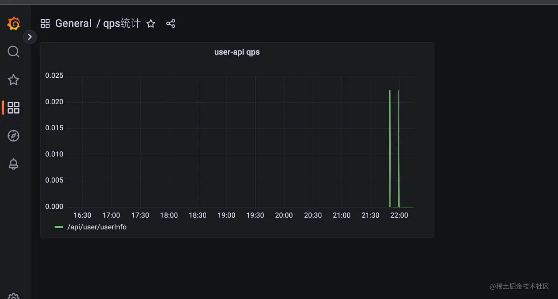Open the Alerting bell icon
Screen dimensions: 558x299
(x=14, y=164)
